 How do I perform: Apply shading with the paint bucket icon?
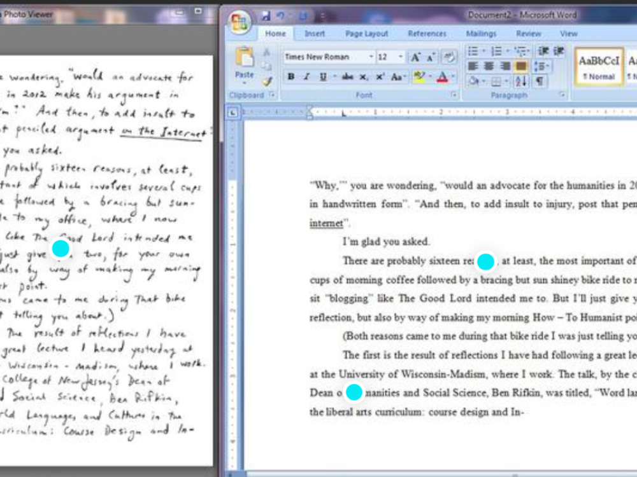coord(474,81)
